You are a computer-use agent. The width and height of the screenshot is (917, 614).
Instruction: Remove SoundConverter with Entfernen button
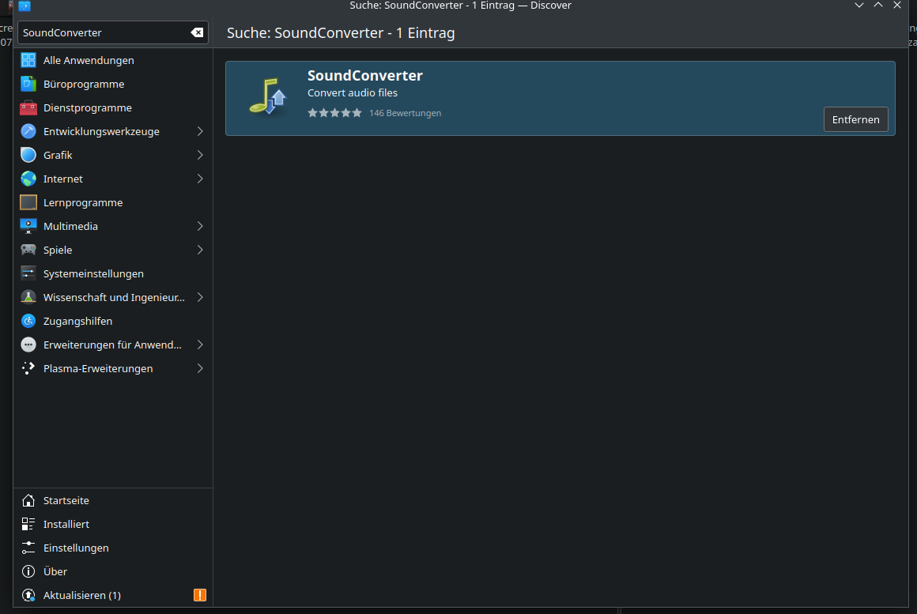point(855,119)
